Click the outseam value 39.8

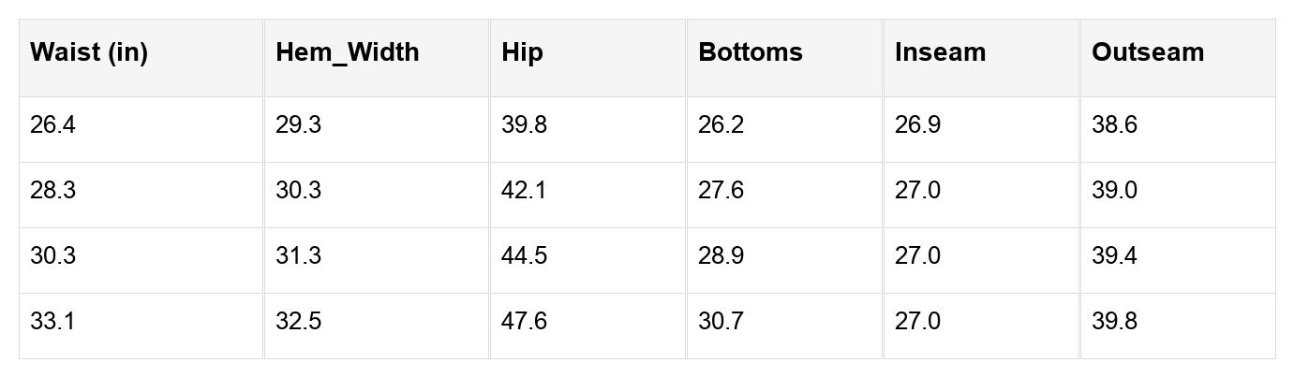[1114, 322]
